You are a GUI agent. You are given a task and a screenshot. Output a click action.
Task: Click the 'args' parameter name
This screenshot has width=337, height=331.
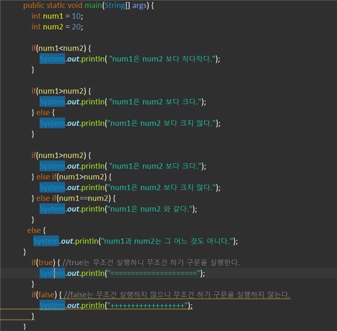coord(139,5)
